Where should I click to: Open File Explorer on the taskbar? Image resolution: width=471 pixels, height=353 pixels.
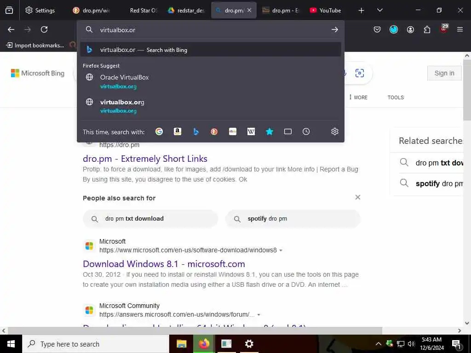(181, 344)
